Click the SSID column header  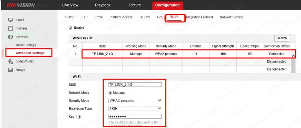coord(102,46)
